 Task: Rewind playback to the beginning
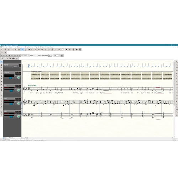(x=2, y=56)
